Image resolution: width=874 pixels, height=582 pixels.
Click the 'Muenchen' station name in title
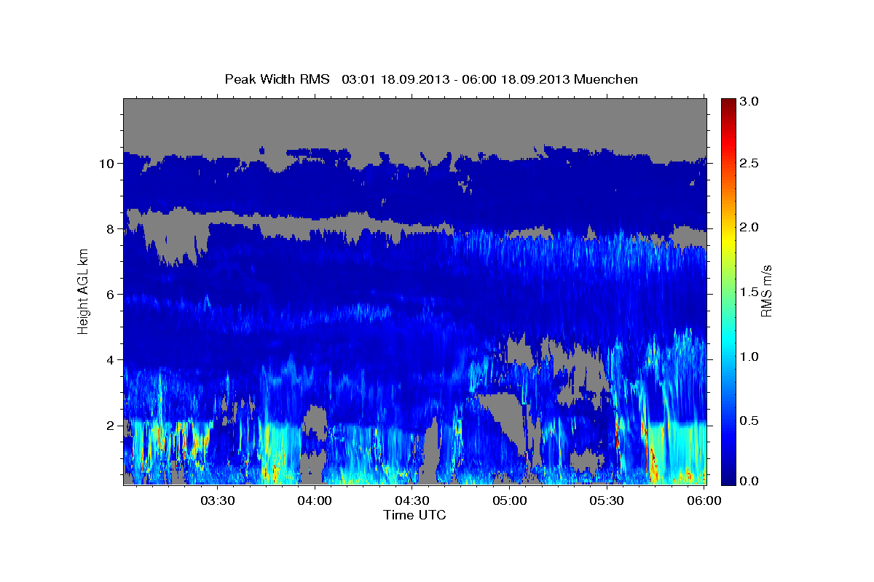point(606,79)
